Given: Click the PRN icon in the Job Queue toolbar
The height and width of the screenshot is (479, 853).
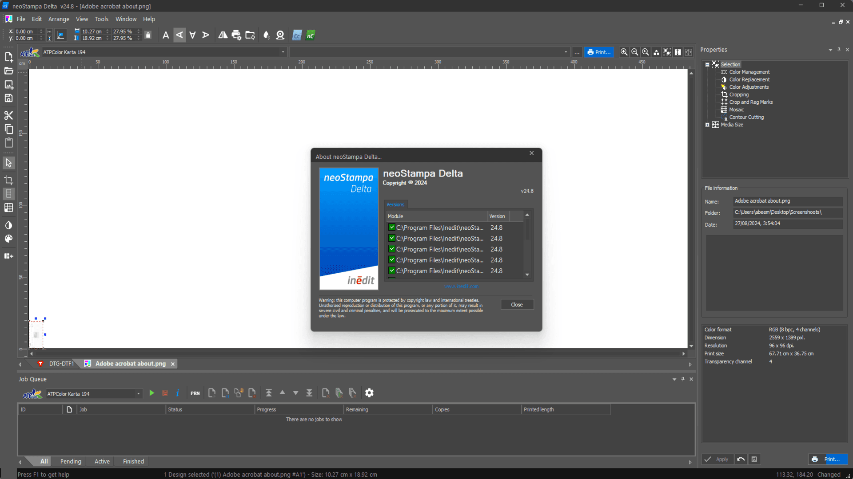Looking at the screenshot, I should click(x=195, y=393).
